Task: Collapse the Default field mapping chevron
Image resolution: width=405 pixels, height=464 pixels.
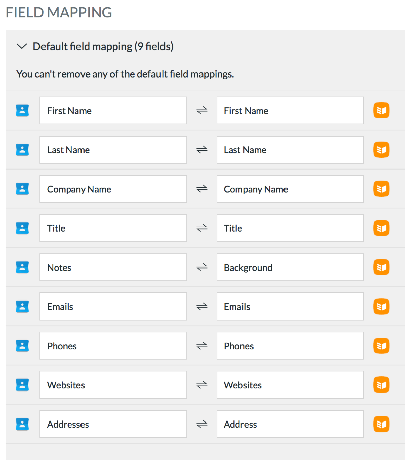Action: click(x=21, y=46)
